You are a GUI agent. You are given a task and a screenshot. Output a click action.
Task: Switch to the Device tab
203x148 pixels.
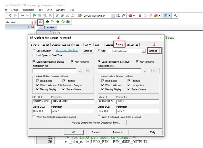[x=35, y=45]
